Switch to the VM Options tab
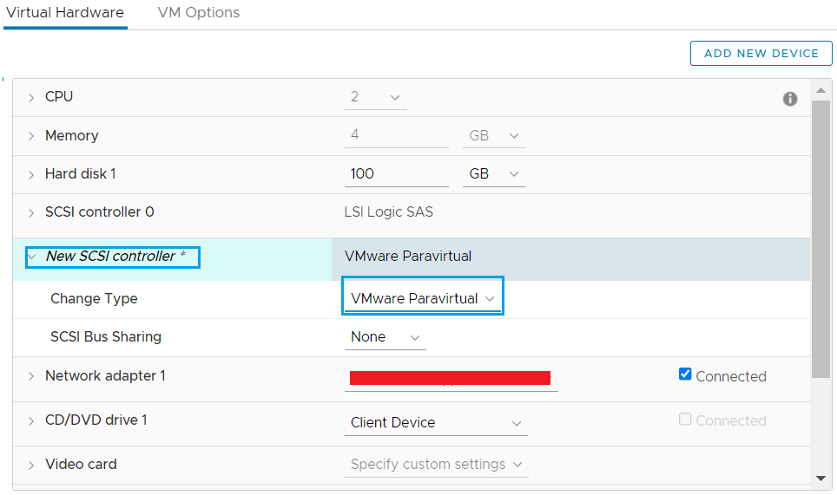 tap(199, 13)
